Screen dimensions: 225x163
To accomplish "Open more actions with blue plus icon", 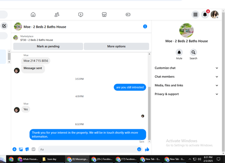I will click(x=14, y=149).
